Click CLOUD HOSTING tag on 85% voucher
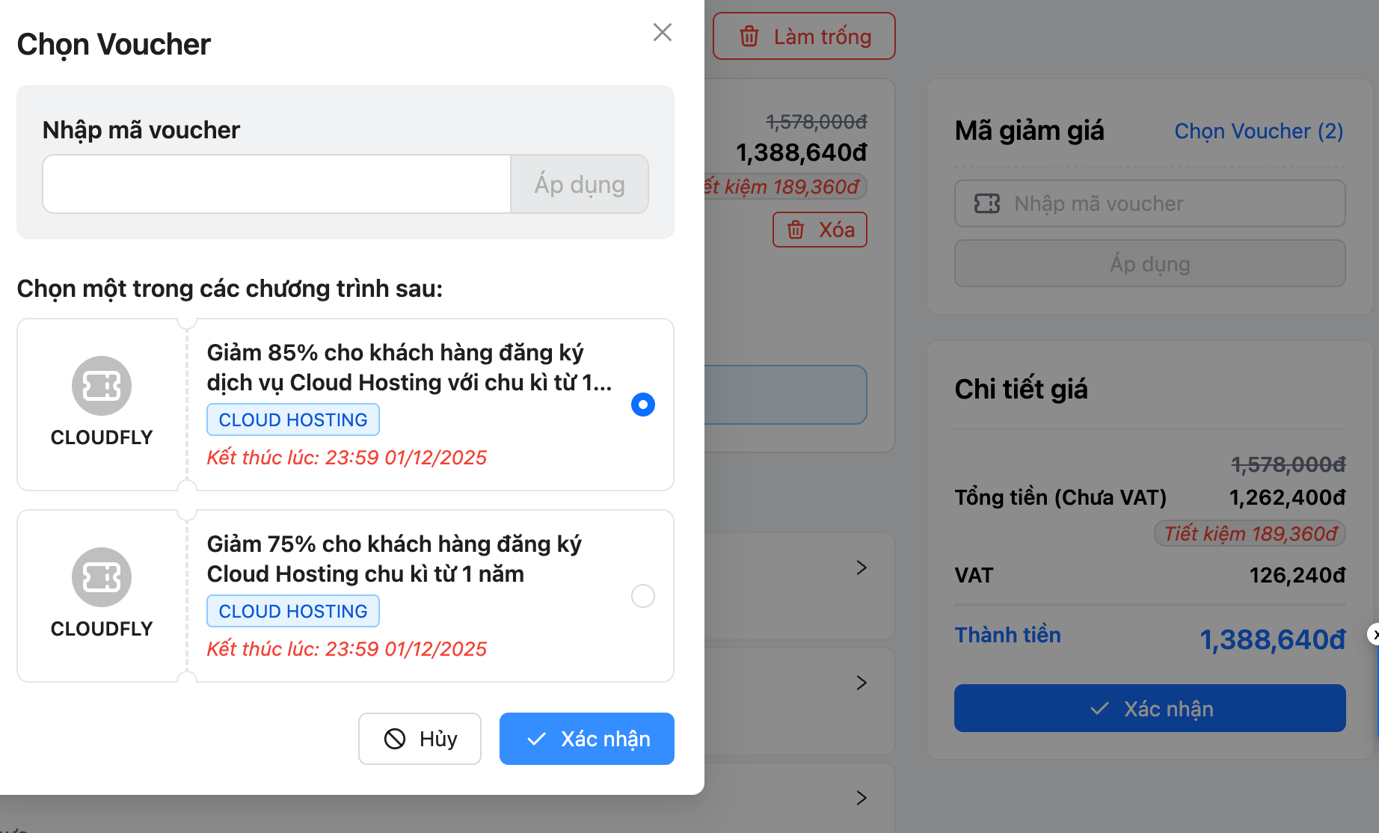This screenshot has width=1379, height=833. (x=292, y=419)
